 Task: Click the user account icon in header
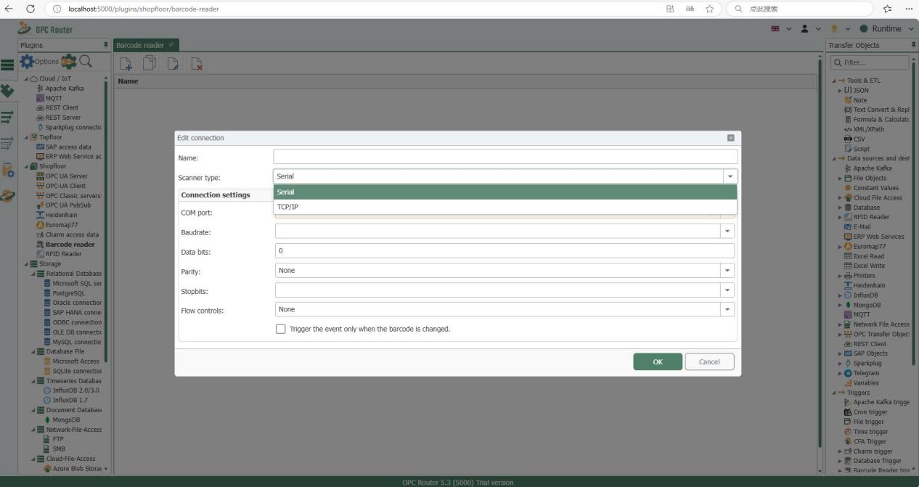pyautogui.click(x=804, y=29)
